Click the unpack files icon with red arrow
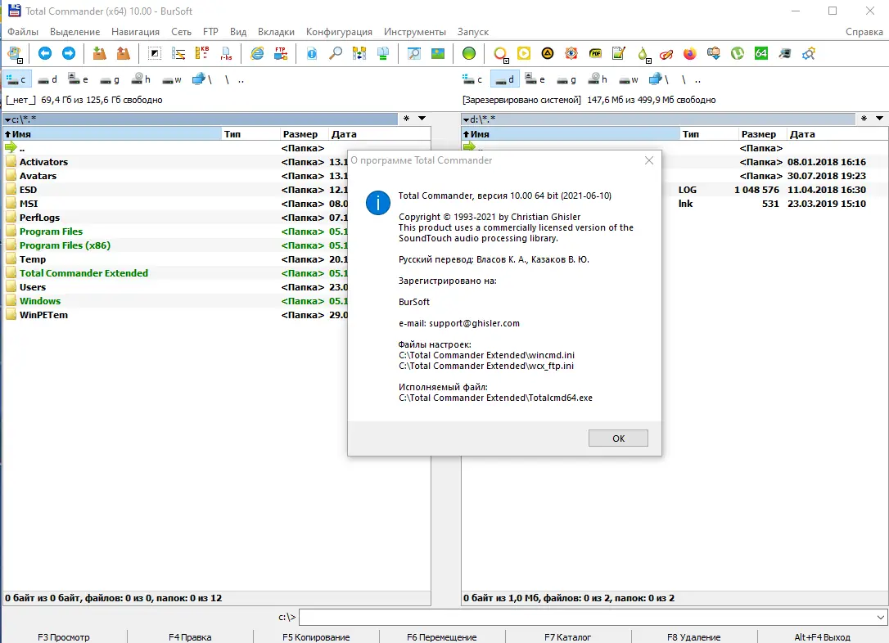 tap(123, 53)
